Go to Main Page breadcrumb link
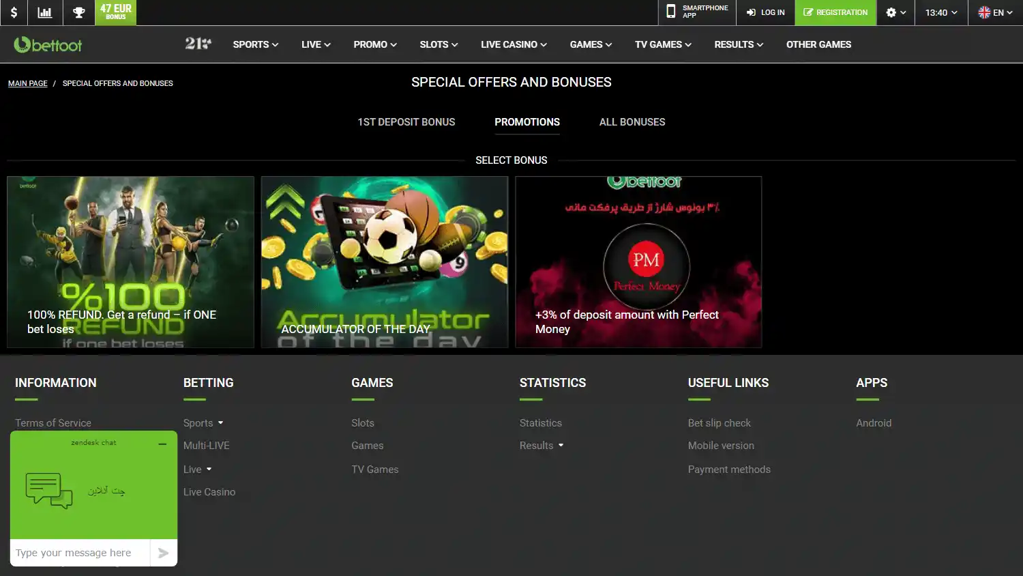 (28, 83)
